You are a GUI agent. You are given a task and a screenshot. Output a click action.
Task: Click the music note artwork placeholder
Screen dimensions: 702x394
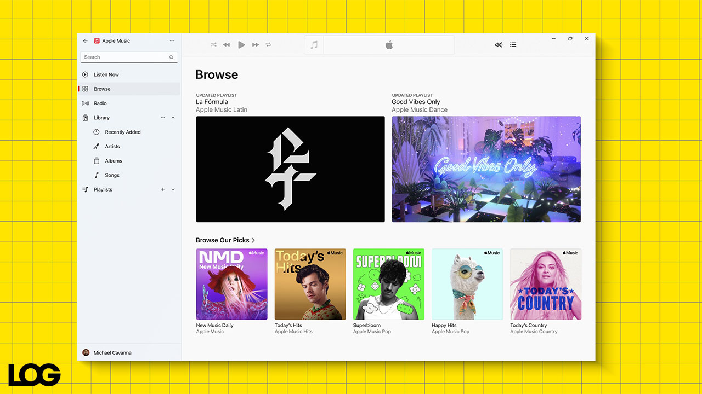click(x=314, y=45)
